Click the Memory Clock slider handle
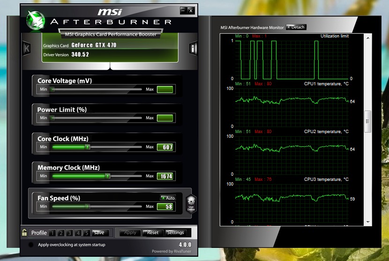The width and height of the screenshot is (389, 261). [108, 176]
